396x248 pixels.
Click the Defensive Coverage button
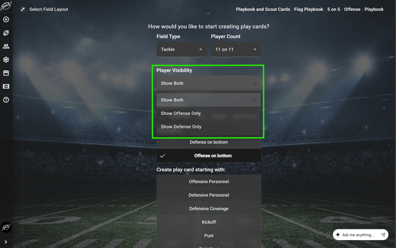click(209, 208)
